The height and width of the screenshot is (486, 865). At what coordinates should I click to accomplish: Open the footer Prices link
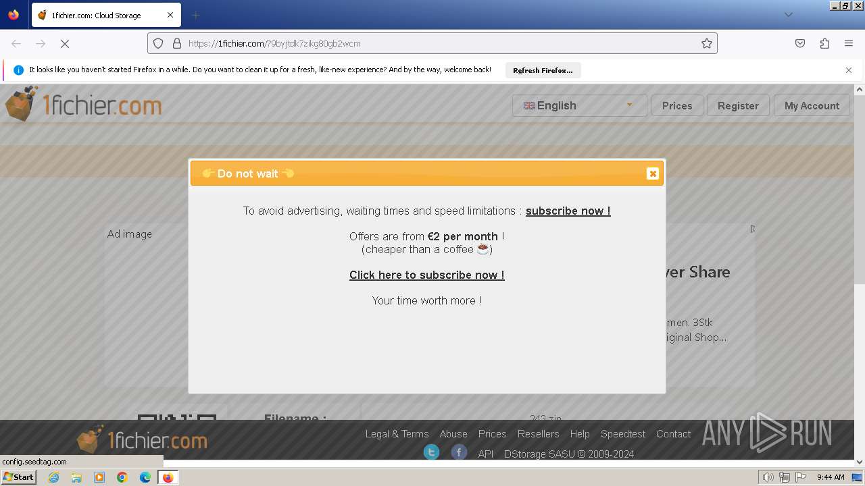pyautogui.click(x=492, y=434)
